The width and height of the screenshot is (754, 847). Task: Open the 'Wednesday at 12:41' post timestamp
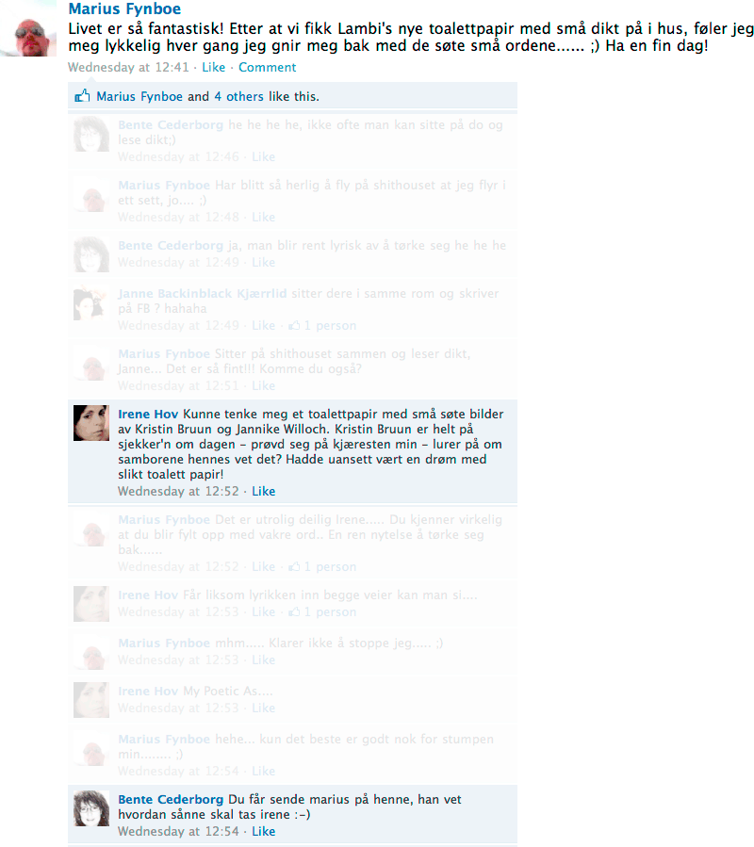point(128,68)
